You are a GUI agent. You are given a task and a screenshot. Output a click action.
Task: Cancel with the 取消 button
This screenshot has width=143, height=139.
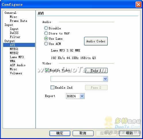[x=83, y=133]
